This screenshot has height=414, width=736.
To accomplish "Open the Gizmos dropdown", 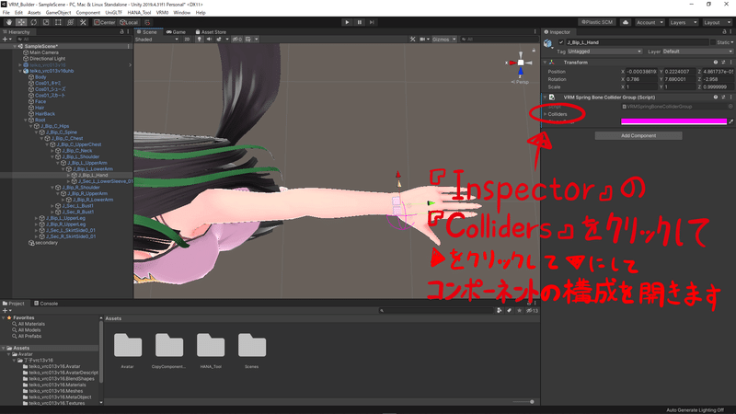I will point(444,40).
